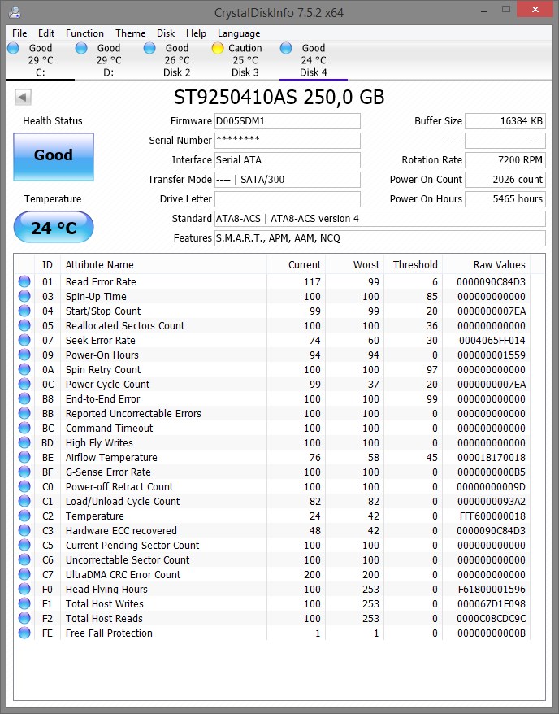The image size is (559, 714).
Task: Click status orb for Airflow Temperature
Action: (x=24, y=457)
